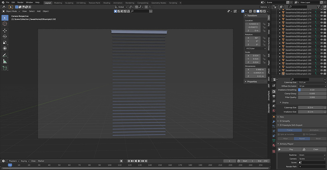Click the Armory Player Play button
Image resolution: width=327 pixels, height=170 pixels.
coord(290,149)
